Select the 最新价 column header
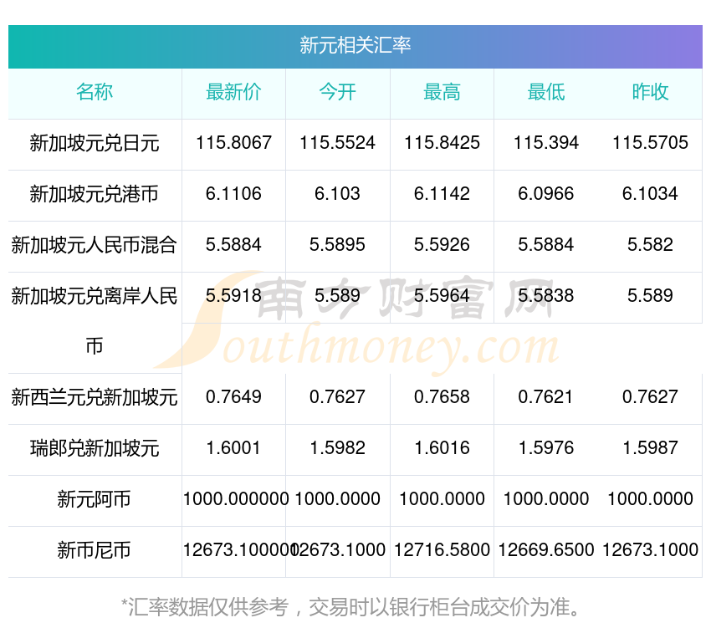Screen dimensions: 711x633 pos(233,92)
